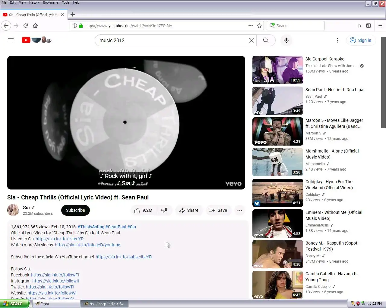Reload the page with the refresh icon

(26, 26)
